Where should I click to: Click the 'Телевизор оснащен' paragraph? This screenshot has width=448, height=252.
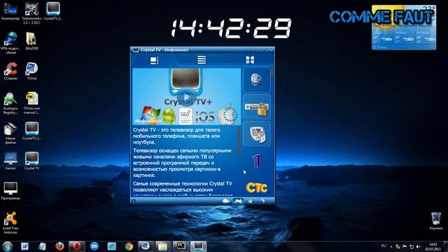(x=182, y=163)
